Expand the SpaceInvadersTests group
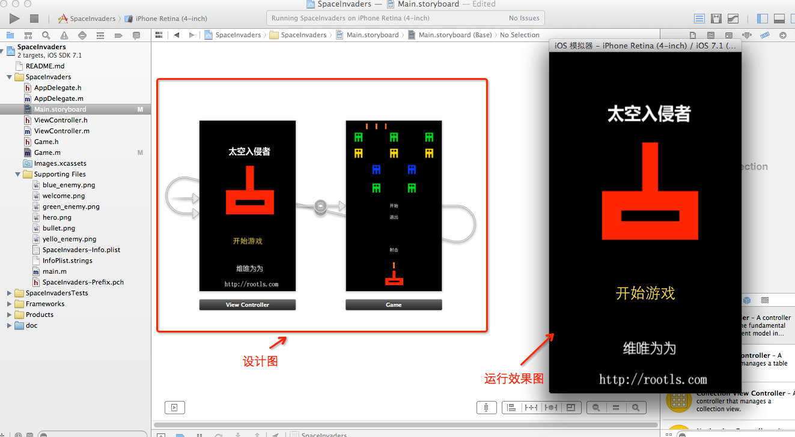 [x=10, y=293]
